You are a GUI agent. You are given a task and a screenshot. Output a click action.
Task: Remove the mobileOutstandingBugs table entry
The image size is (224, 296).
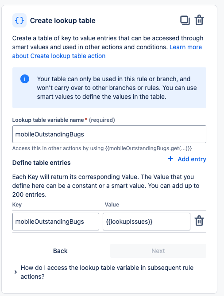[199, 221]
